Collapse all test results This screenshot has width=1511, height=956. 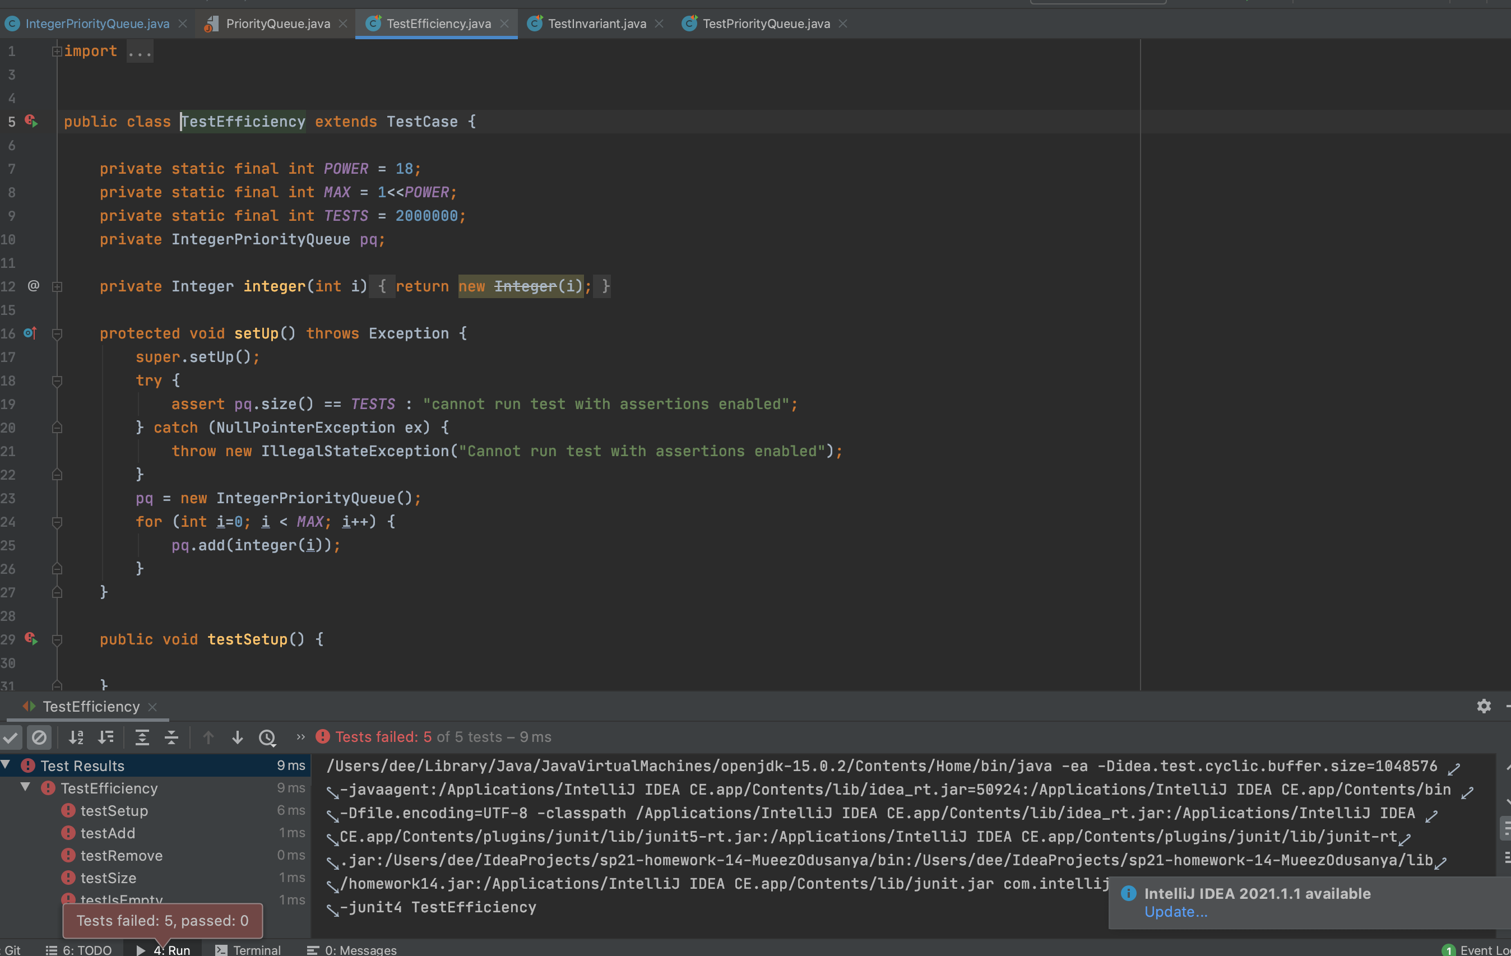[172, 737]
